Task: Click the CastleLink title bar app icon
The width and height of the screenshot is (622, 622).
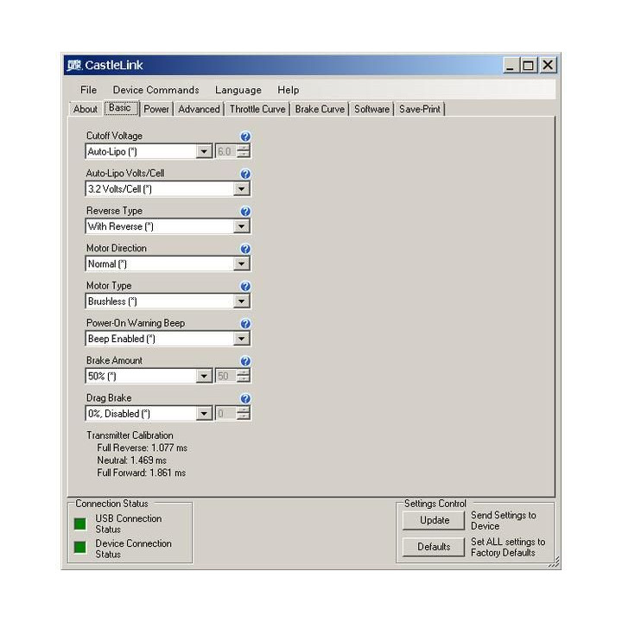Action: coord(73,65)
